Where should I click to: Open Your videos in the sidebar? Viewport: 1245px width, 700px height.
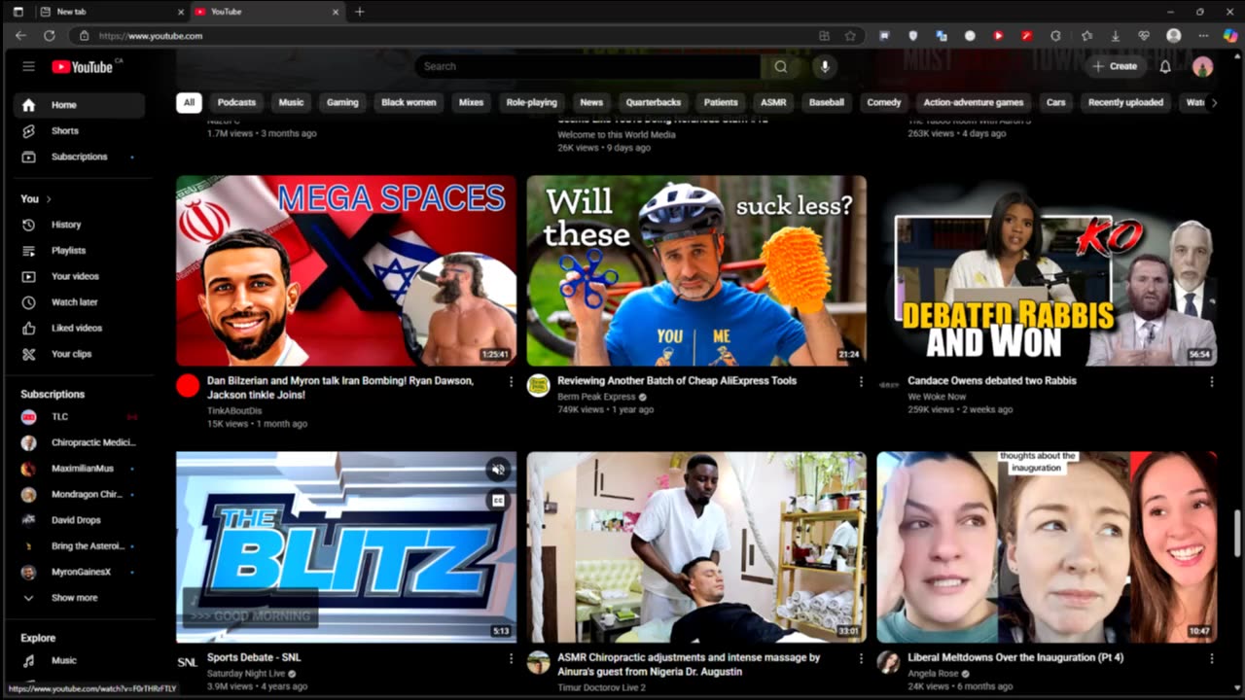(x=79, y=276)
